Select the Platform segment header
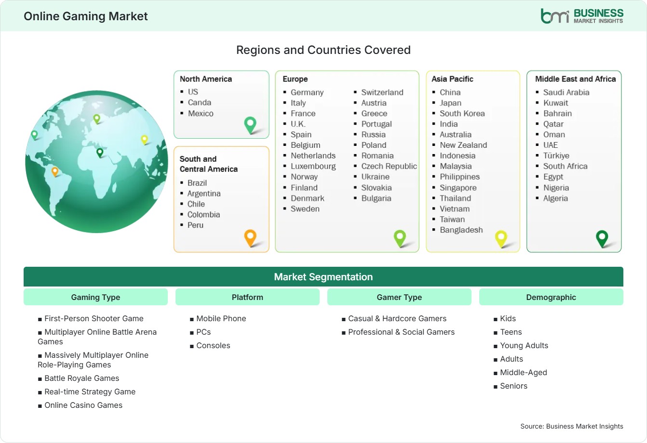The image size is (647, 443). 247,297
